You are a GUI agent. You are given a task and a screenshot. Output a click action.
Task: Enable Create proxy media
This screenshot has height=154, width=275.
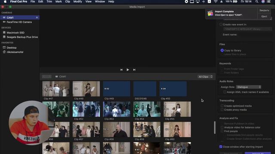pos(222,110)
